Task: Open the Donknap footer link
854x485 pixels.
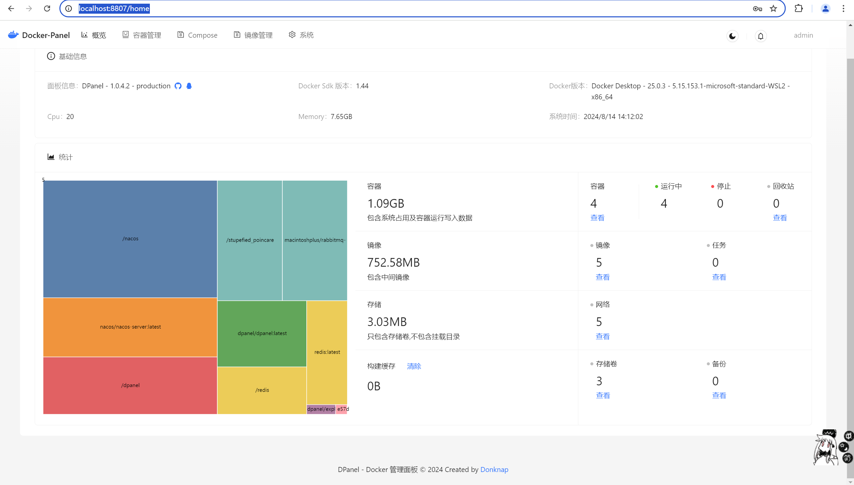Action: [494, 470]
